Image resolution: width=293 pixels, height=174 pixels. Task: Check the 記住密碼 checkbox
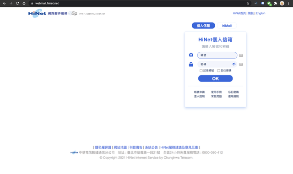click(x=218, y=71)
